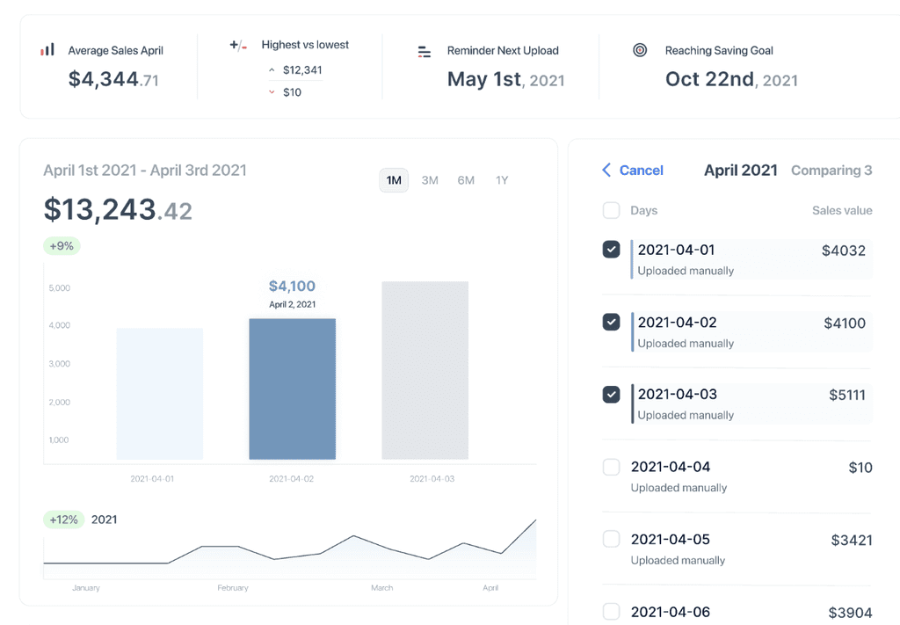The height and width of the screenshot is (625, 900).
Task: Click the up caret next to $12,341
Action: pyautogui.click(x=272, y=70)
